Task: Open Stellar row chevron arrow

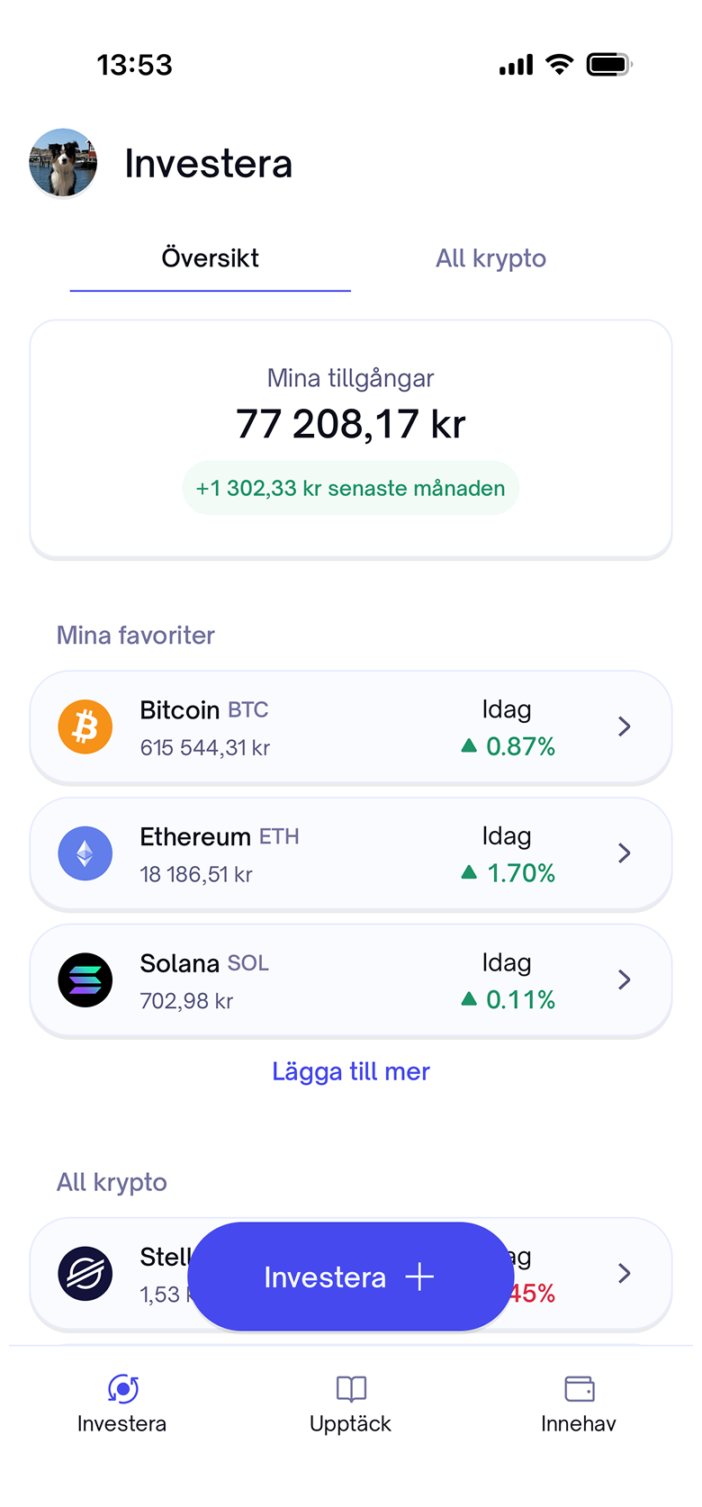Action: point(625,1273)
